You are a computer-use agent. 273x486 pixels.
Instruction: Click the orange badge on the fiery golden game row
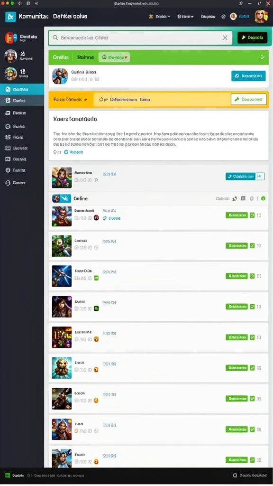point(96,339)
